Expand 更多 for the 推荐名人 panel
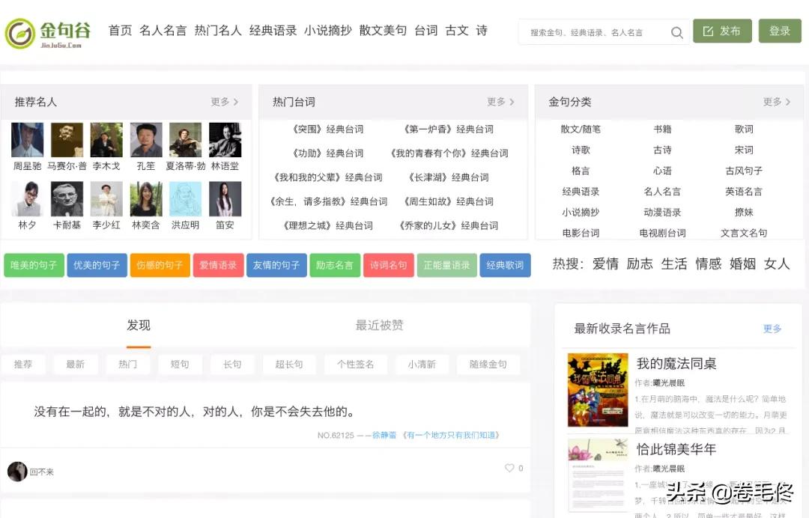Viewport: 809px width, 518px height. click(x=222, y=102)
